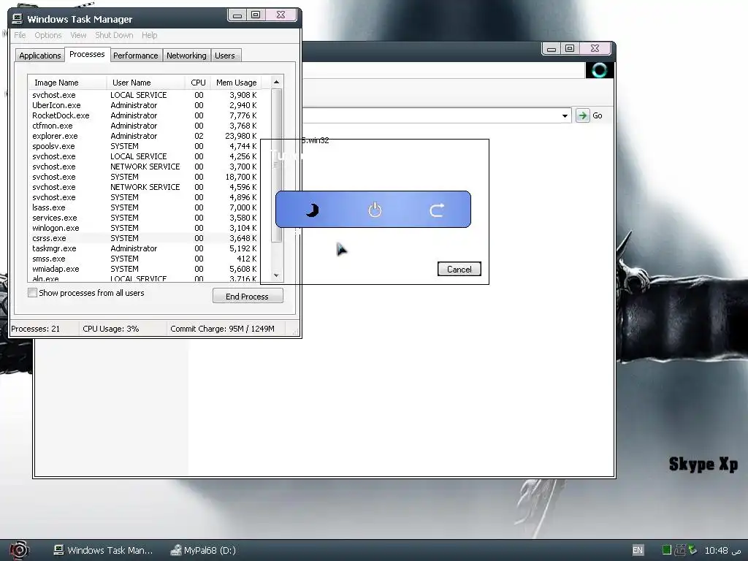The image size is (748, 561).
Task: Maximize the Explorer window behind
Action: [x=570, y=48]
